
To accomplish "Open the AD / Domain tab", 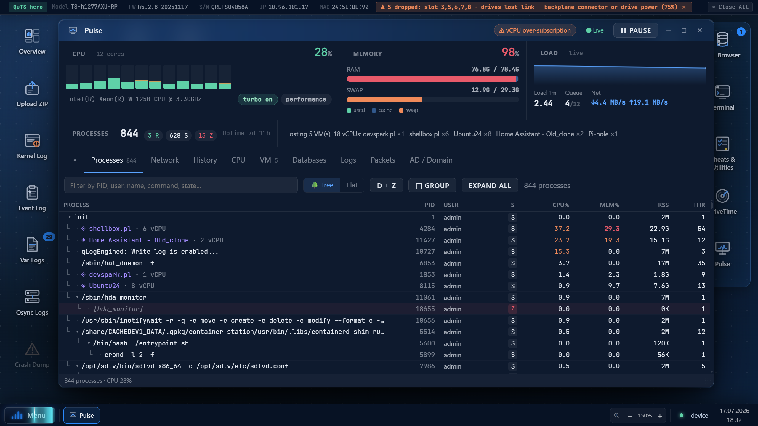I will (x=431, y=160).
